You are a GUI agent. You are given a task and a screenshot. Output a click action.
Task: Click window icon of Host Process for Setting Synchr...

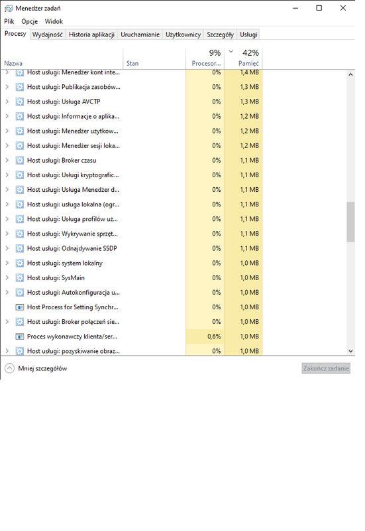(x=20, y=307)
